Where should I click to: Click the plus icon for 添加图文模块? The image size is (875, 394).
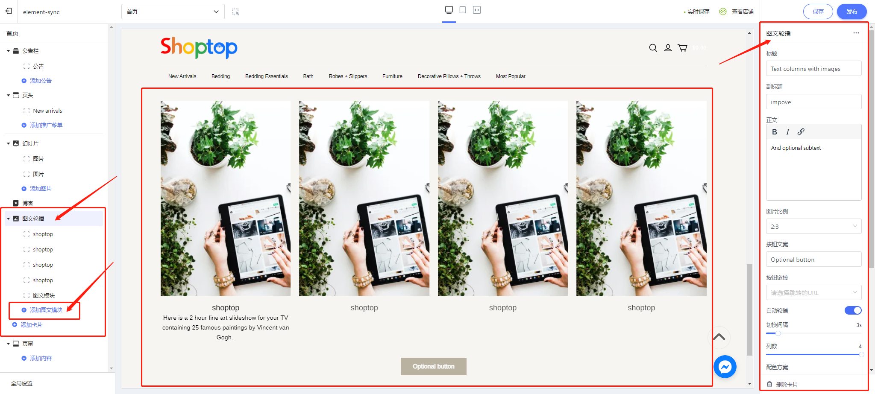pyautogui.click(x=24, y=310)
